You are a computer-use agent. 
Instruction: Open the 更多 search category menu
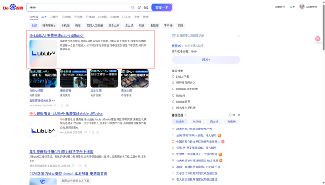(x=137, y=17)
